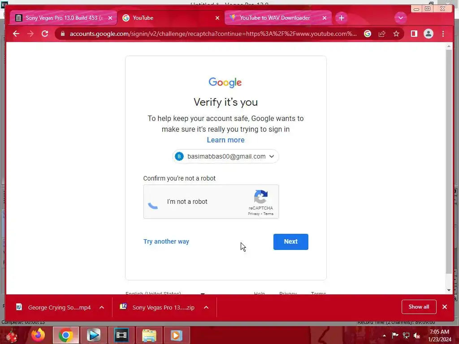This screenshot has width=459, height=344.
Task: Click the reCAPTCHA logo
Action: (260, 197)
